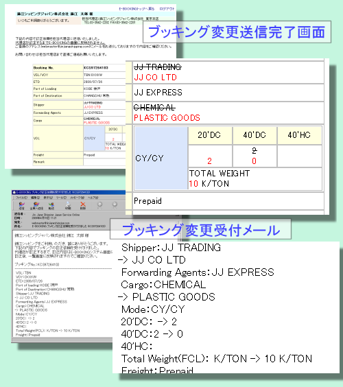Click the ログアウト (Logout) link
This screenshot has width=343, height=387.
tap(167, 9)
